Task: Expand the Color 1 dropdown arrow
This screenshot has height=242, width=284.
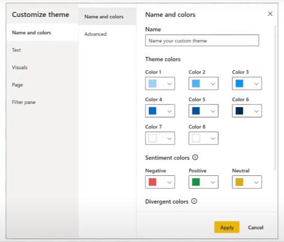Action: pos(169,84)
